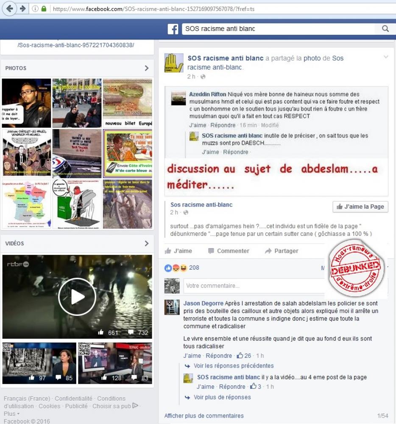Viewport: 396px width, 424px height.
Task: Click the 2 h timestamp under page name
Action: (x=191, y=76)
